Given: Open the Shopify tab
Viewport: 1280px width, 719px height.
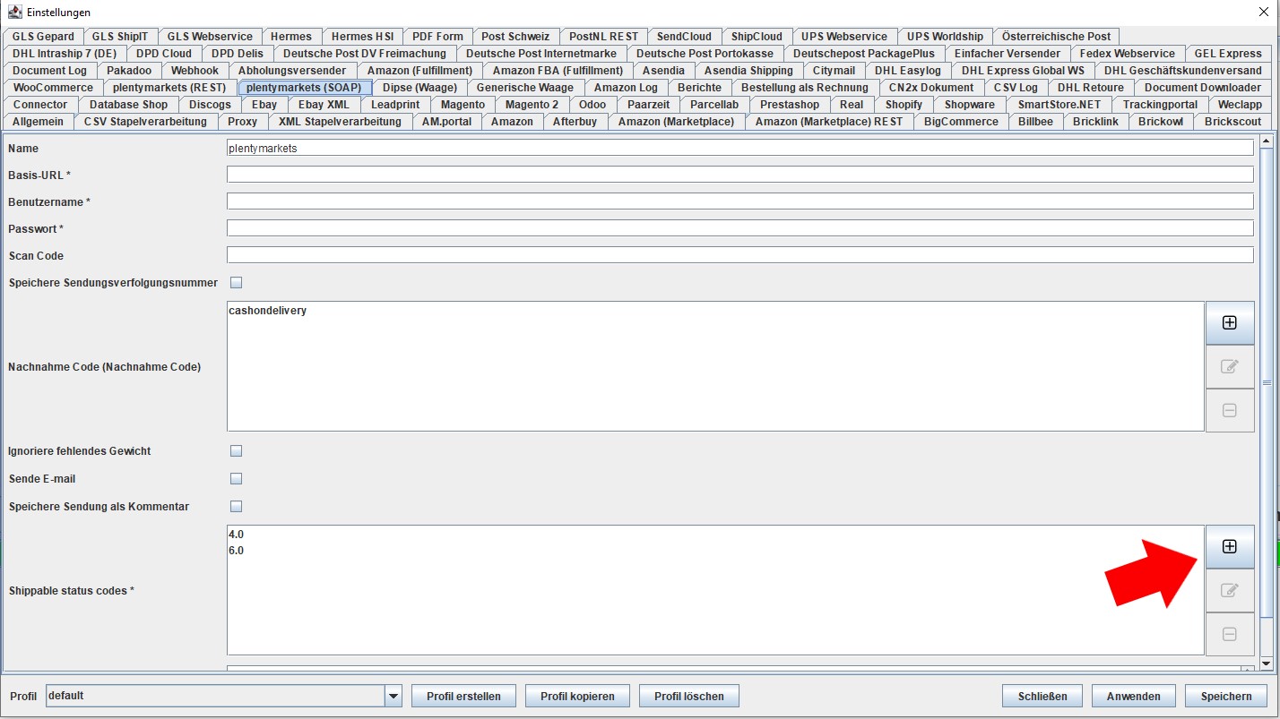Looking at the screenshot, I should 904,105.
